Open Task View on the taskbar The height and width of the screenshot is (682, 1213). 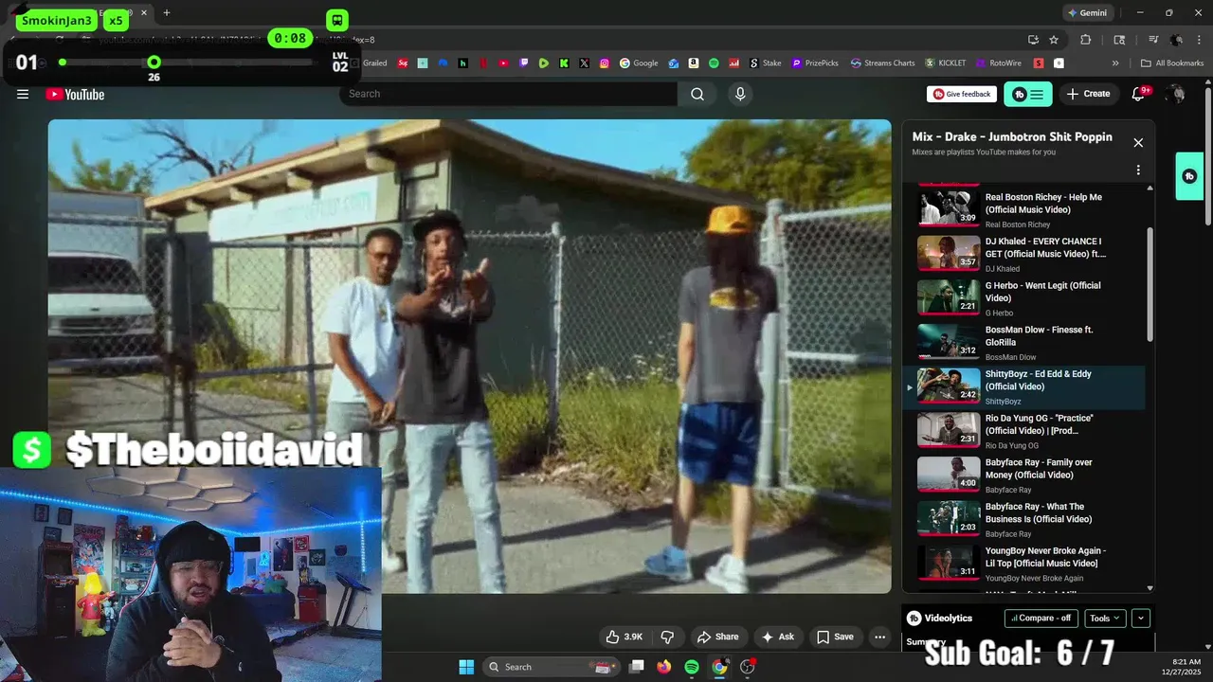pyautogui.click(x=637, y=667)
